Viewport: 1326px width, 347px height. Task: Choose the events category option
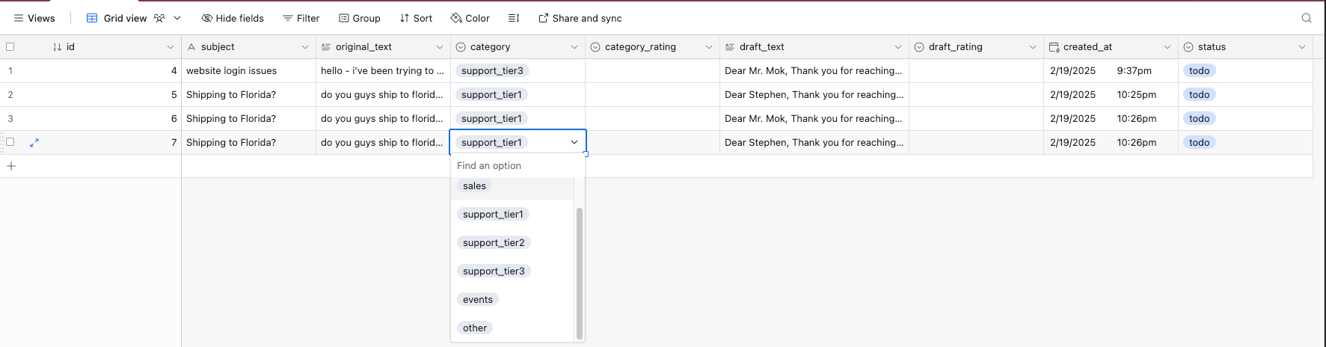(478, 299)
